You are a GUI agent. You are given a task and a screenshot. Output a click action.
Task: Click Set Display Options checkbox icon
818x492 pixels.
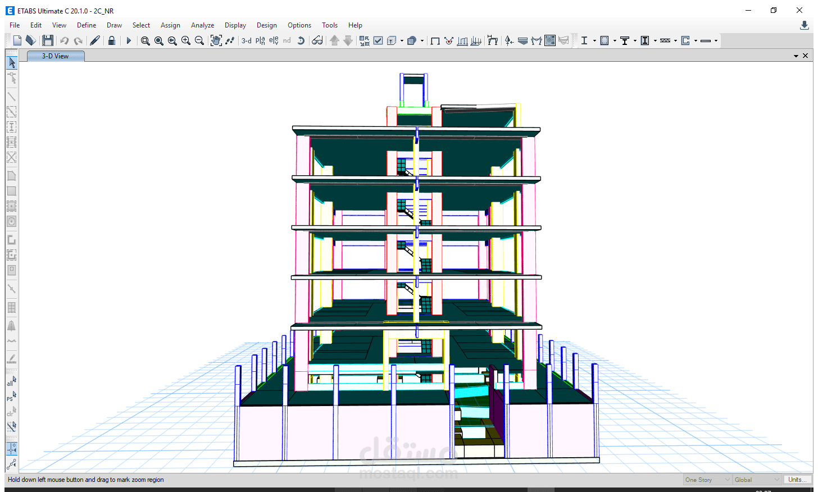[378, 40]
